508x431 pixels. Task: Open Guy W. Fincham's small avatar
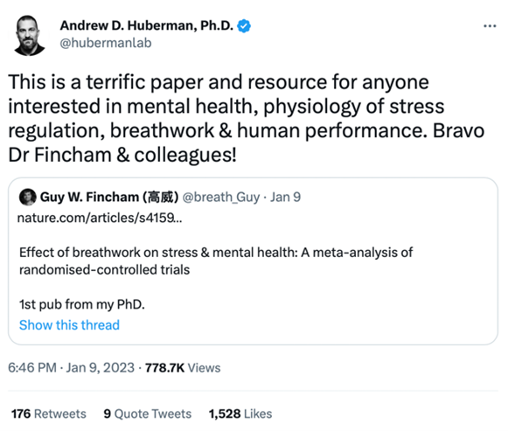pyautogui.click(x=27, y=197)
